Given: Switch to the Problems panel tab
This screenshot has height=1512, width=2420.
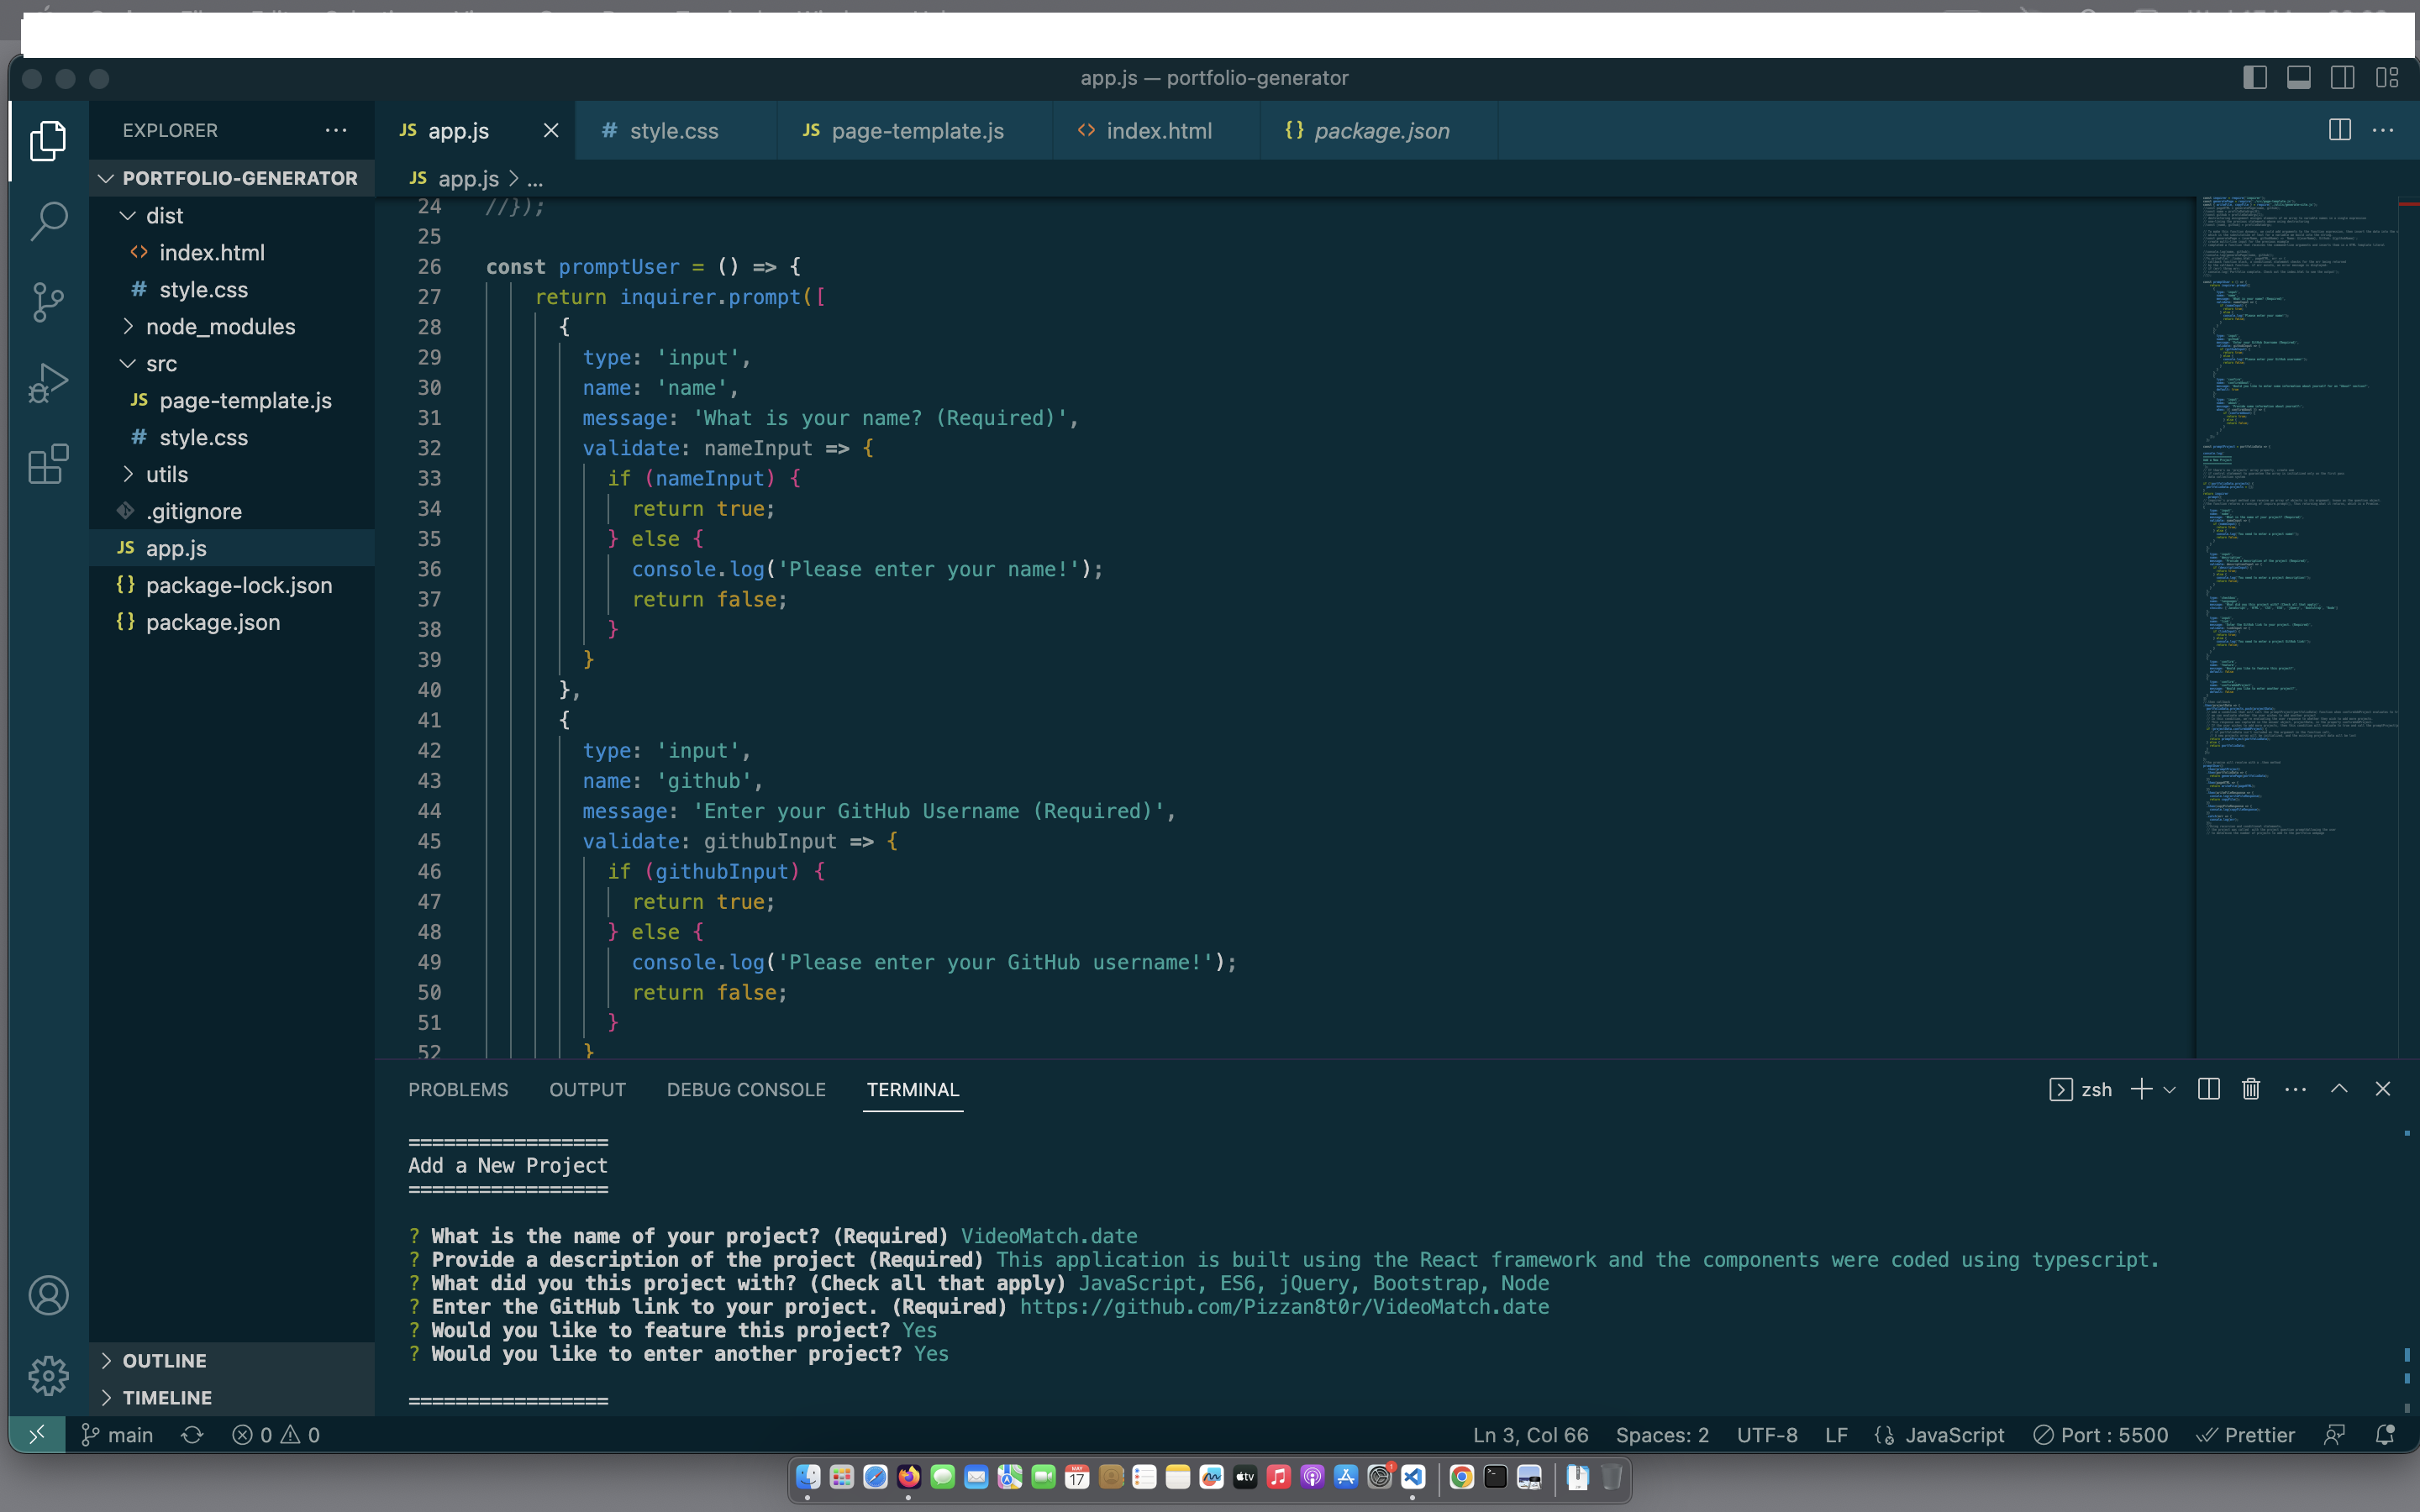Looking at the screenshot, I should click(x=458, y=1089).
